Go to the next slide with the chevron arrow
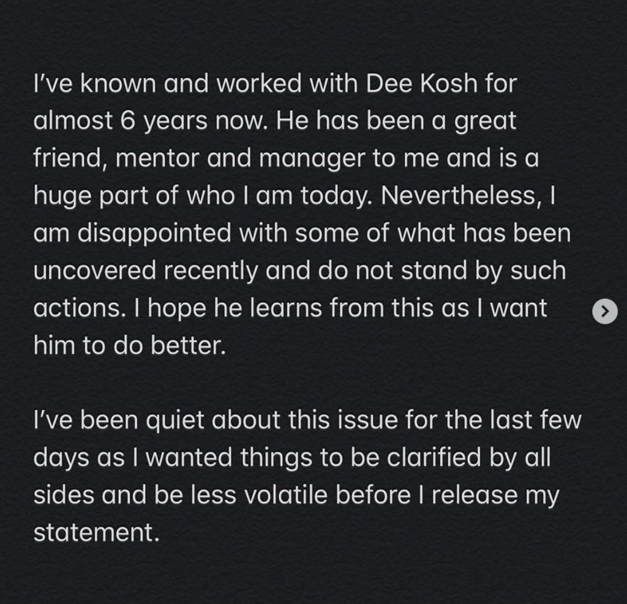The image size is (627, 604). pos(604,311)
